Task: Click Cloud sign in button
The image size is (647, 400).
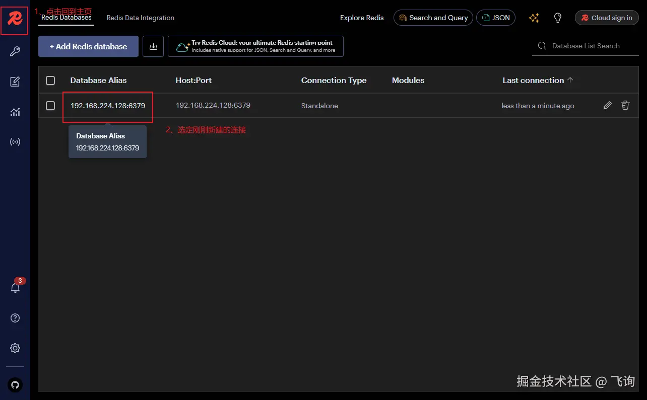Action: click(607, 18)
